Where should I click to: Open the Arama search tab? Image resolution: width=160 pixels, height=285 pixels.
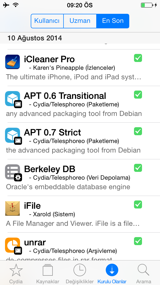click(x=143, y=274)
